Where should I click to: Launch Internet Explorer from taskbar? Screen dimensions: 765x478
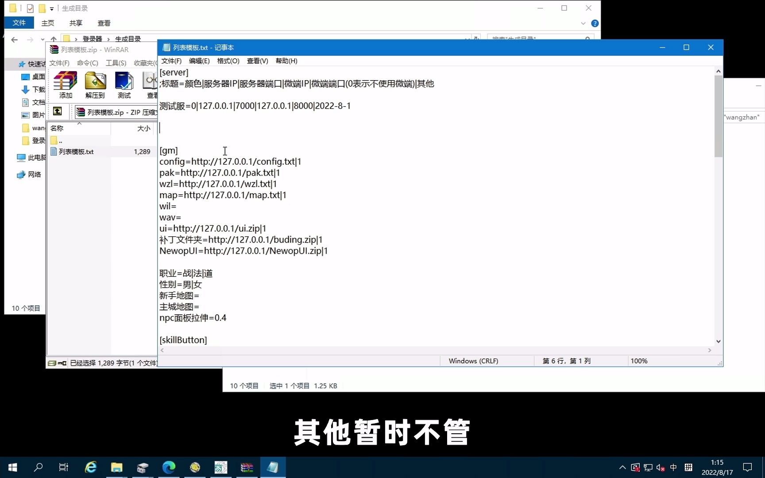(90, 467)
